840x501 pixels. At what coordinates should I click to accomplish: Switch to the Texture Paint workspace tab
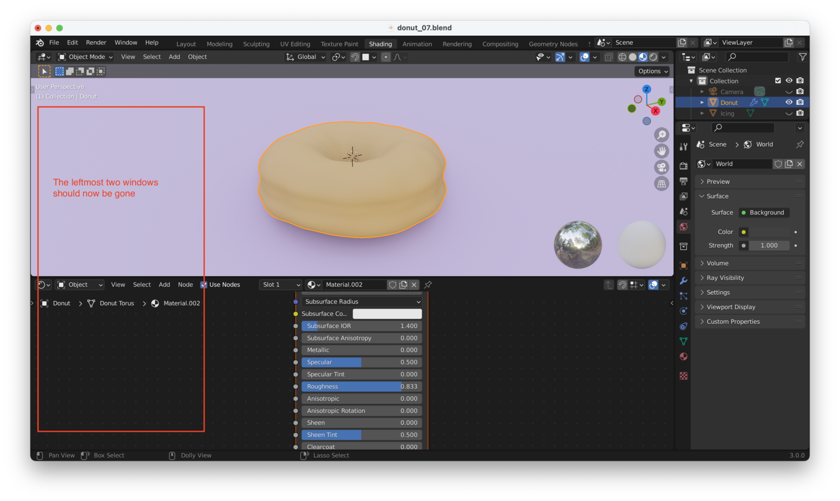(x=339, y=44)
